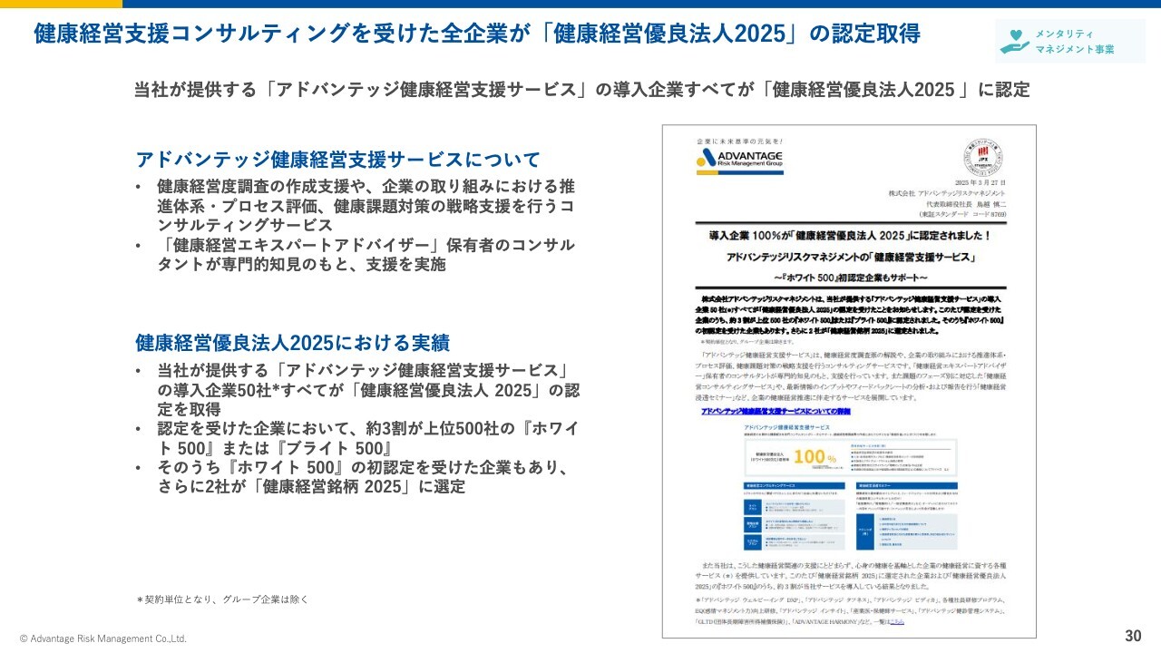The image size is (1161, 653).
Task: Click the ADVANTAGE Risk Management Group logo in the press release
Action: (x=739, y=162)
